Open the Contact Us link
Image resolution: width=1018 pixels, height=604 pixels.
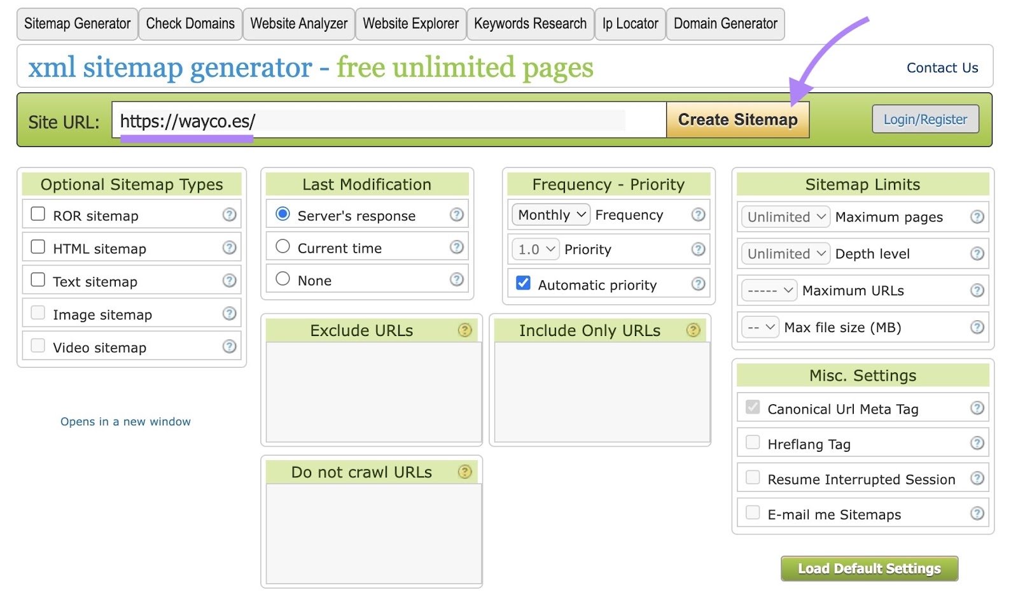point(942,67)
